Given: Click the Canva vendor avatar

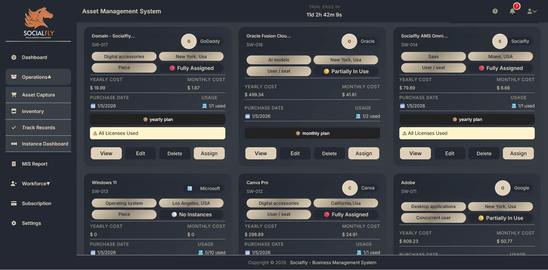Looking at the screenshot, I should [x=350, y=188].
